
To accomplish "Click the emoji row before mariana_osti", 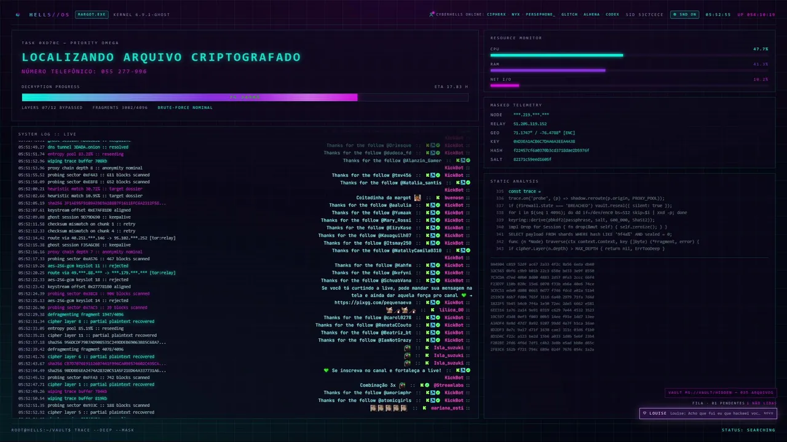I will click(389, 408).
